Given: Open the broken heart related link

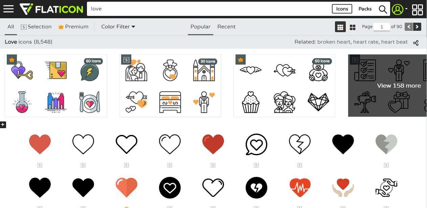Looking at the screenshot, I should pos(334,42).
